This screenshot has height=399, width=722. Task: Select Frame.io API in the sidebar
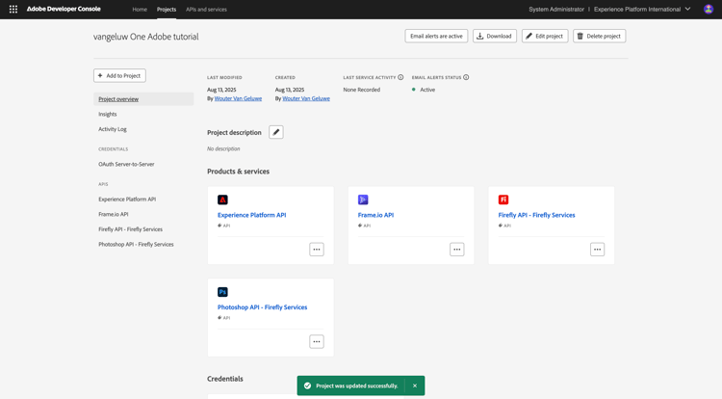[114, 214]
